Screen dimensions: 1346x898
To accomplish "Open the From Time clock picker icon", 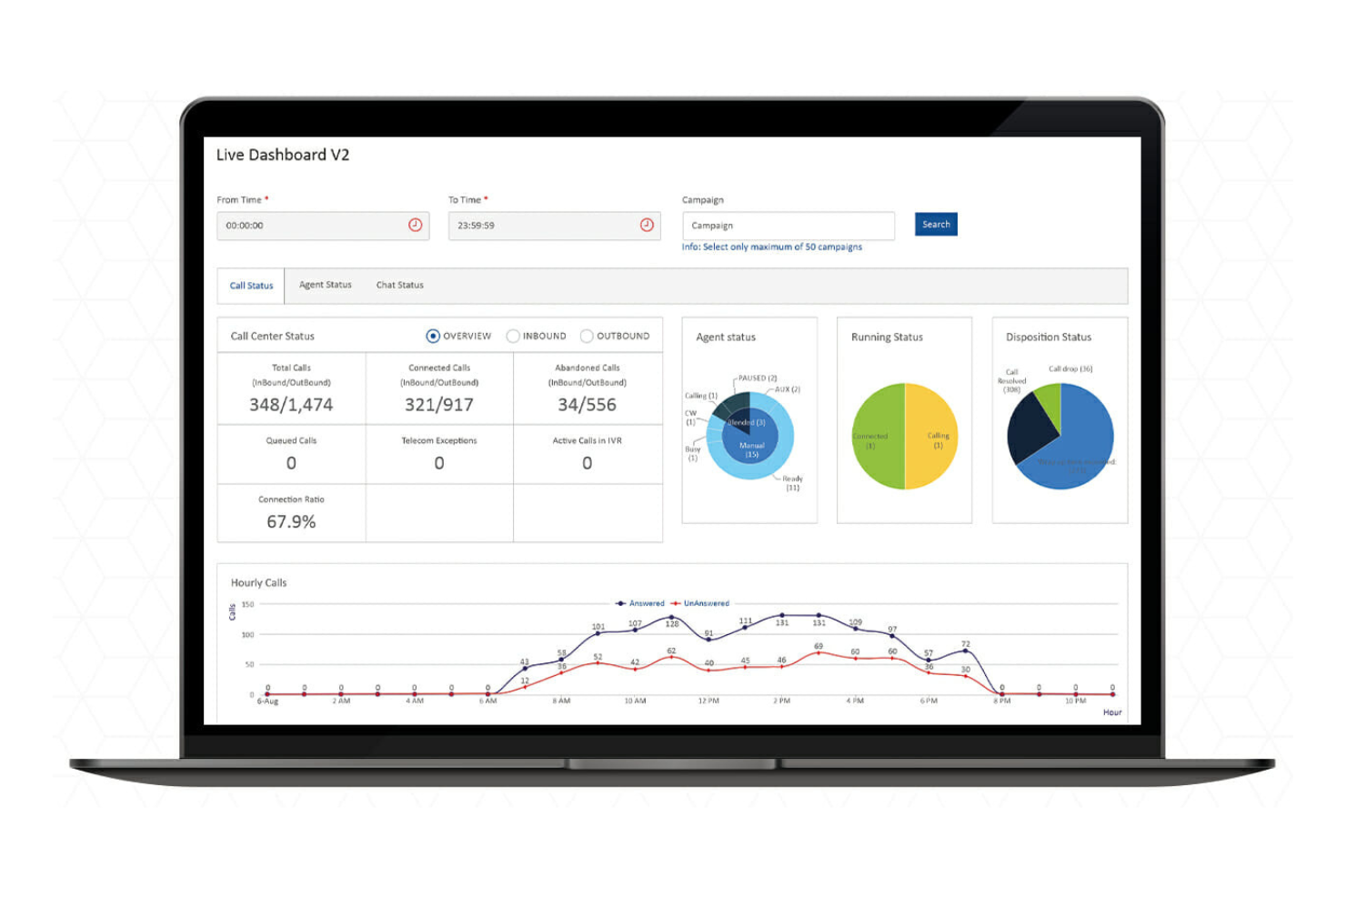I will point(417,225).
